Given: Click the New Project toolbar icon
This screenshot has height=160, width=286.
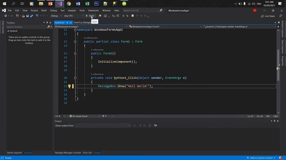Looking at the screenshot, I should click(17, 16).
